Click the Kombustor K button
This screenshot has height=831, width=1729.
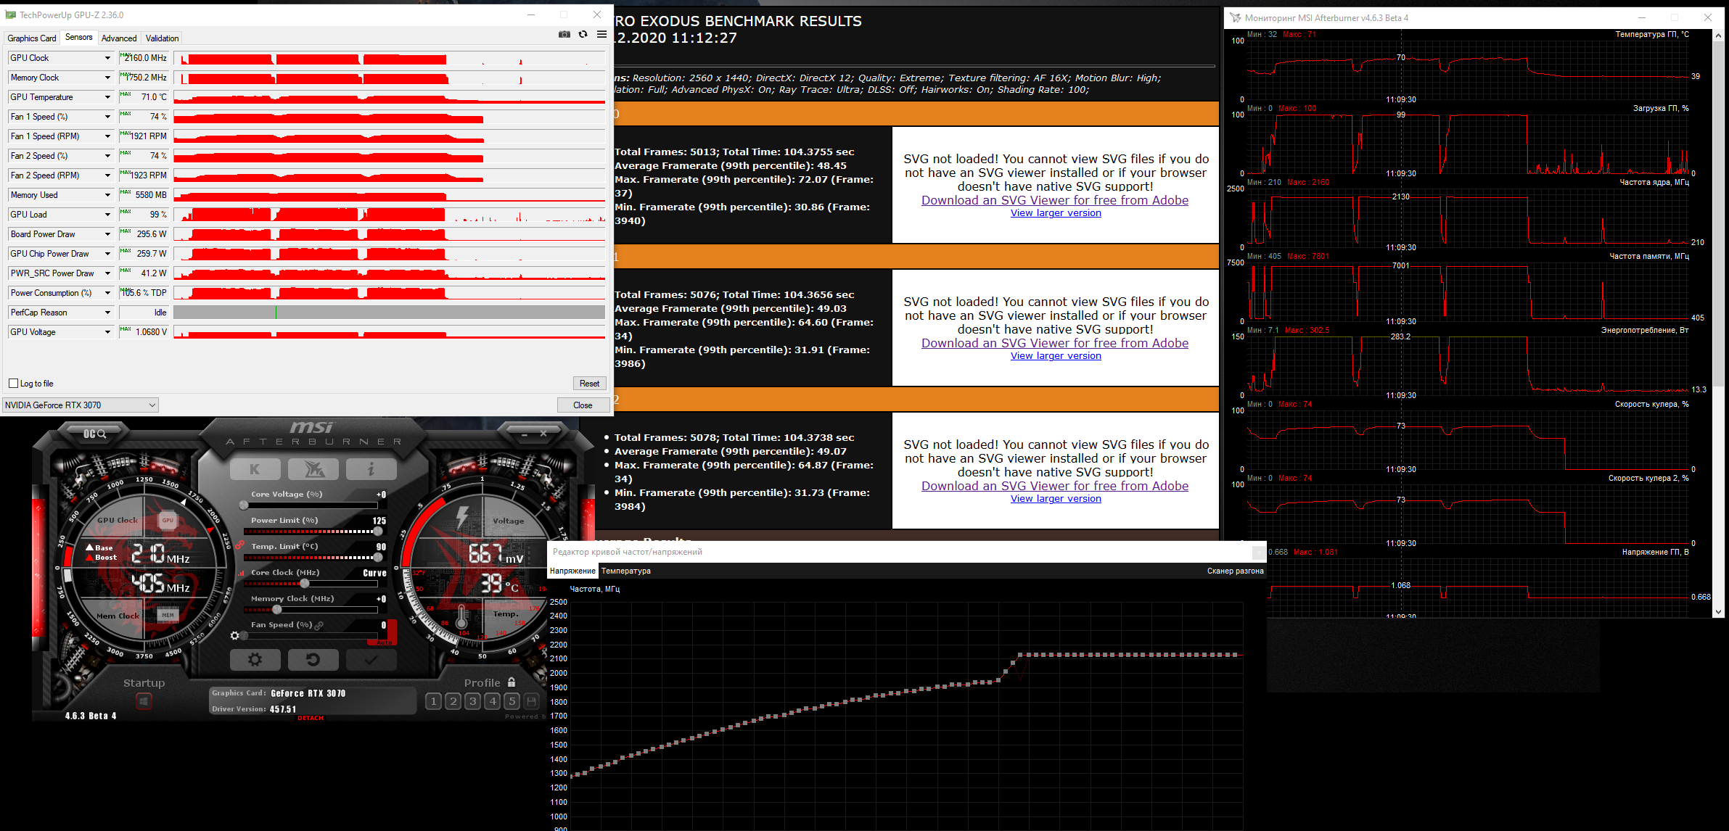coord(255,469)
